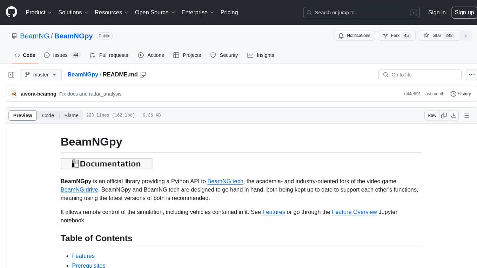Viewport: 477px width, 268px height.
Task: Switch to the Issues tab
Action: tap(62, 55)
